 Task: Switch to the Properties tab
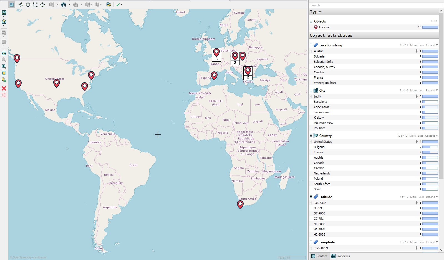340,256
